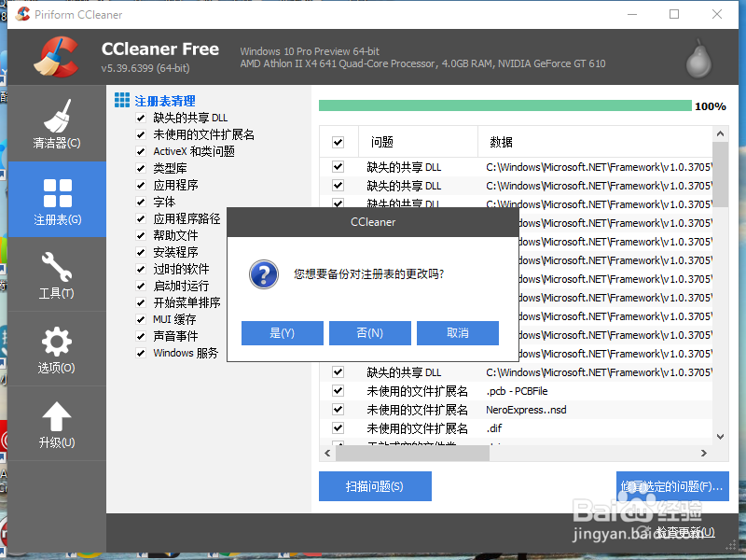
Task: Uncheck the NeroExpress..nsd result row
Action: click(338, 410)
